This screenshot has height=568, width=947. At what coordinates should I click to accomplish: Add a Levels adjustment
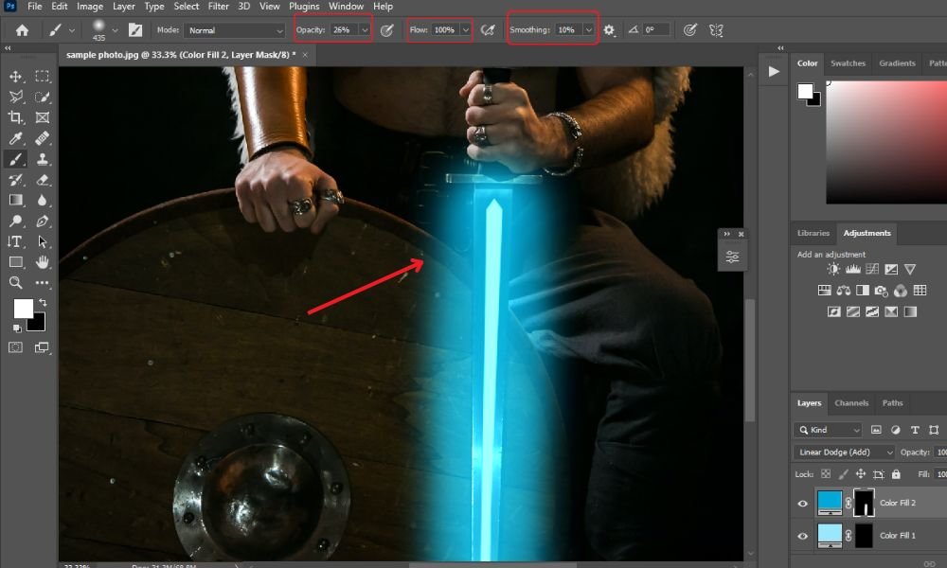coord(853,269)
